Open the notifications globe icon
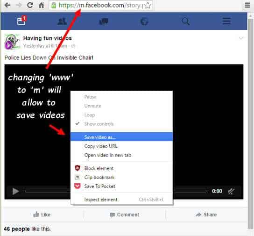The image size is (254, 236). click(x=144, y=21)
